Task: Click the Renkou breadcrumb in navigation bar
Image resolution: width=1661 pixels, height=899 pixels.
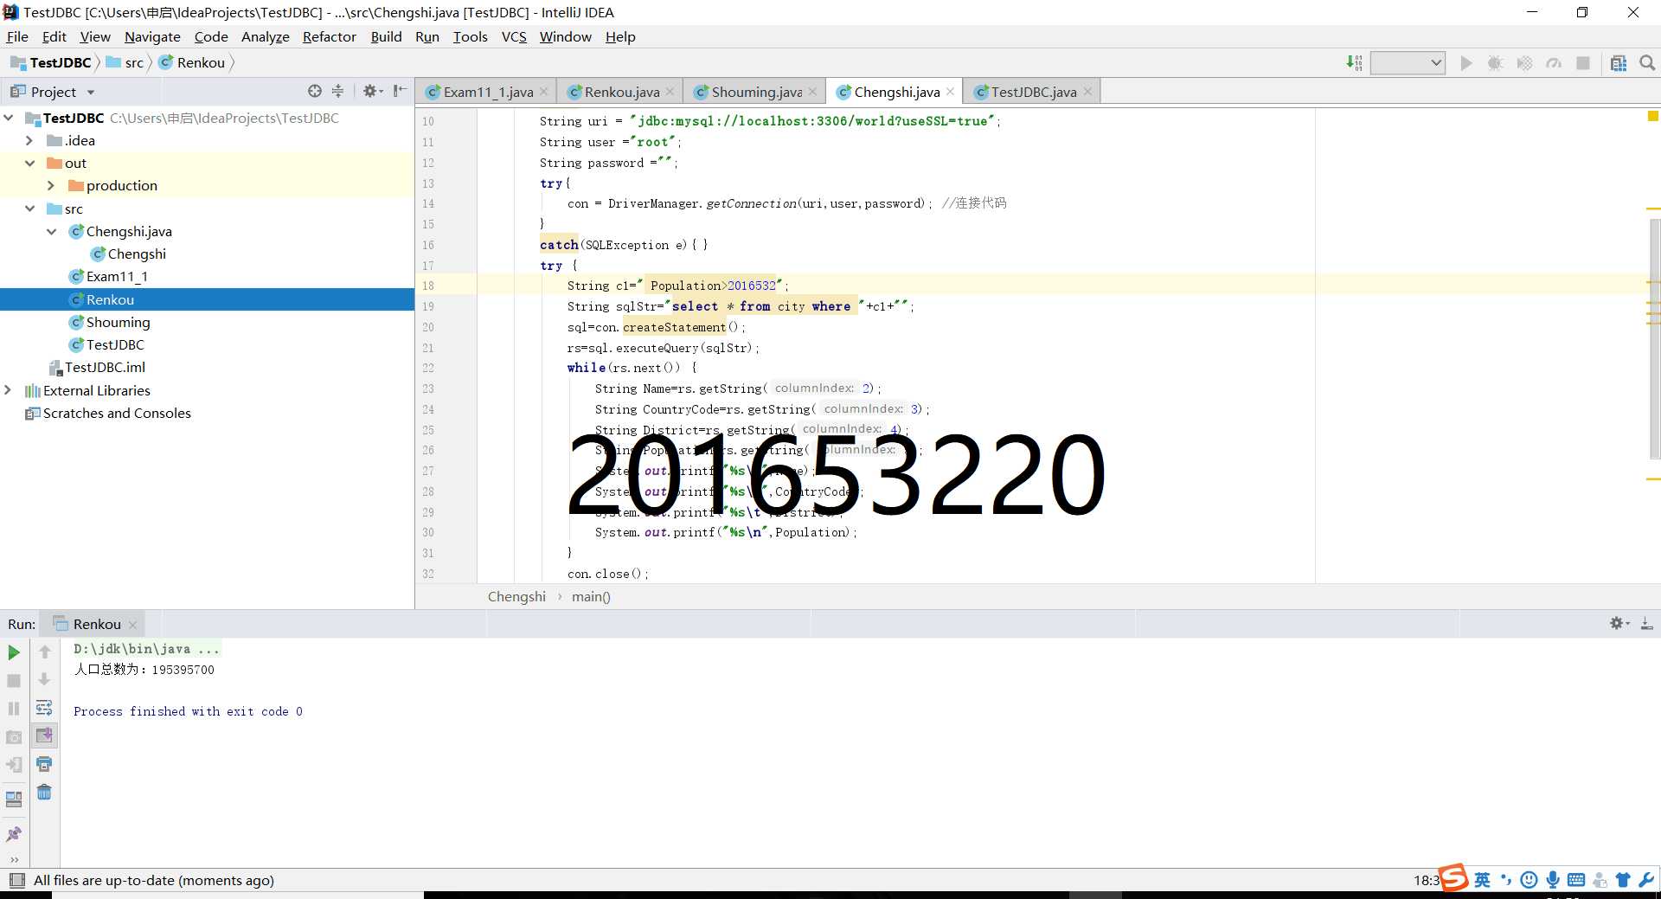Action: 192,62
